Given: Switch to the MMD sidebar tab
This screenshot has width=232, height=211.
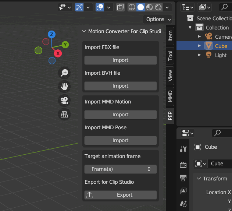Looking at the screenshot, I should click(170, 96).
